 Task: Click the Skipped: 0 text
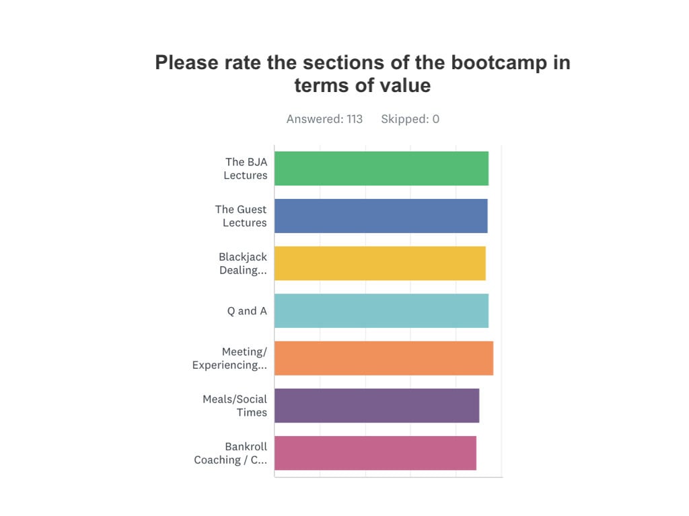[x=410, y=119]
